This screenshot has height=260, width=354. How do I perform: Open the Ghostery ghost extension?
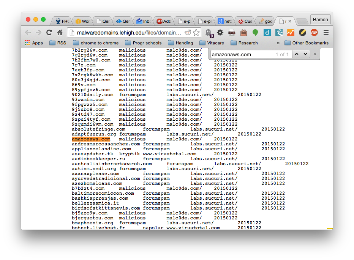tap(209, 33)
